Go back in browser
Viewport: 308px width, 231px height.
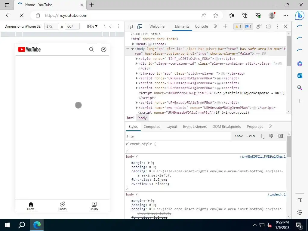8,15
